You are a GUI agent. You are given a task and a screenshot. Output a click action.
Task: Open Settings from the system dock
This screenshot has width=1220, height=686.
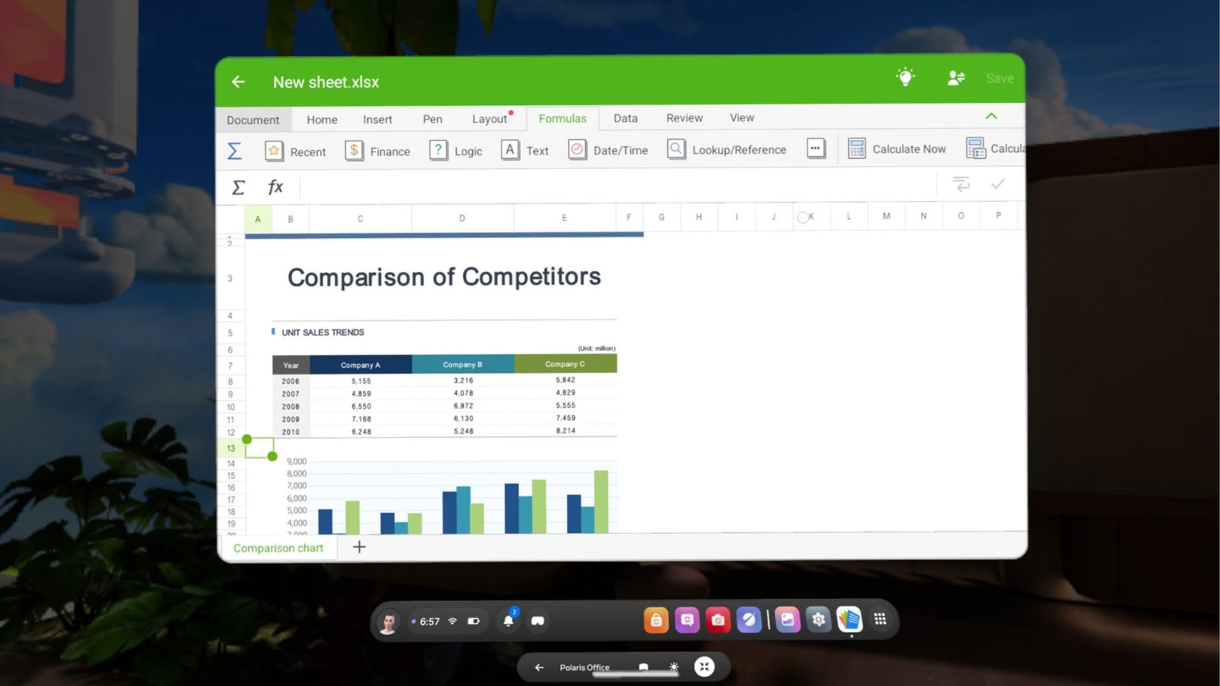[818, 619]
